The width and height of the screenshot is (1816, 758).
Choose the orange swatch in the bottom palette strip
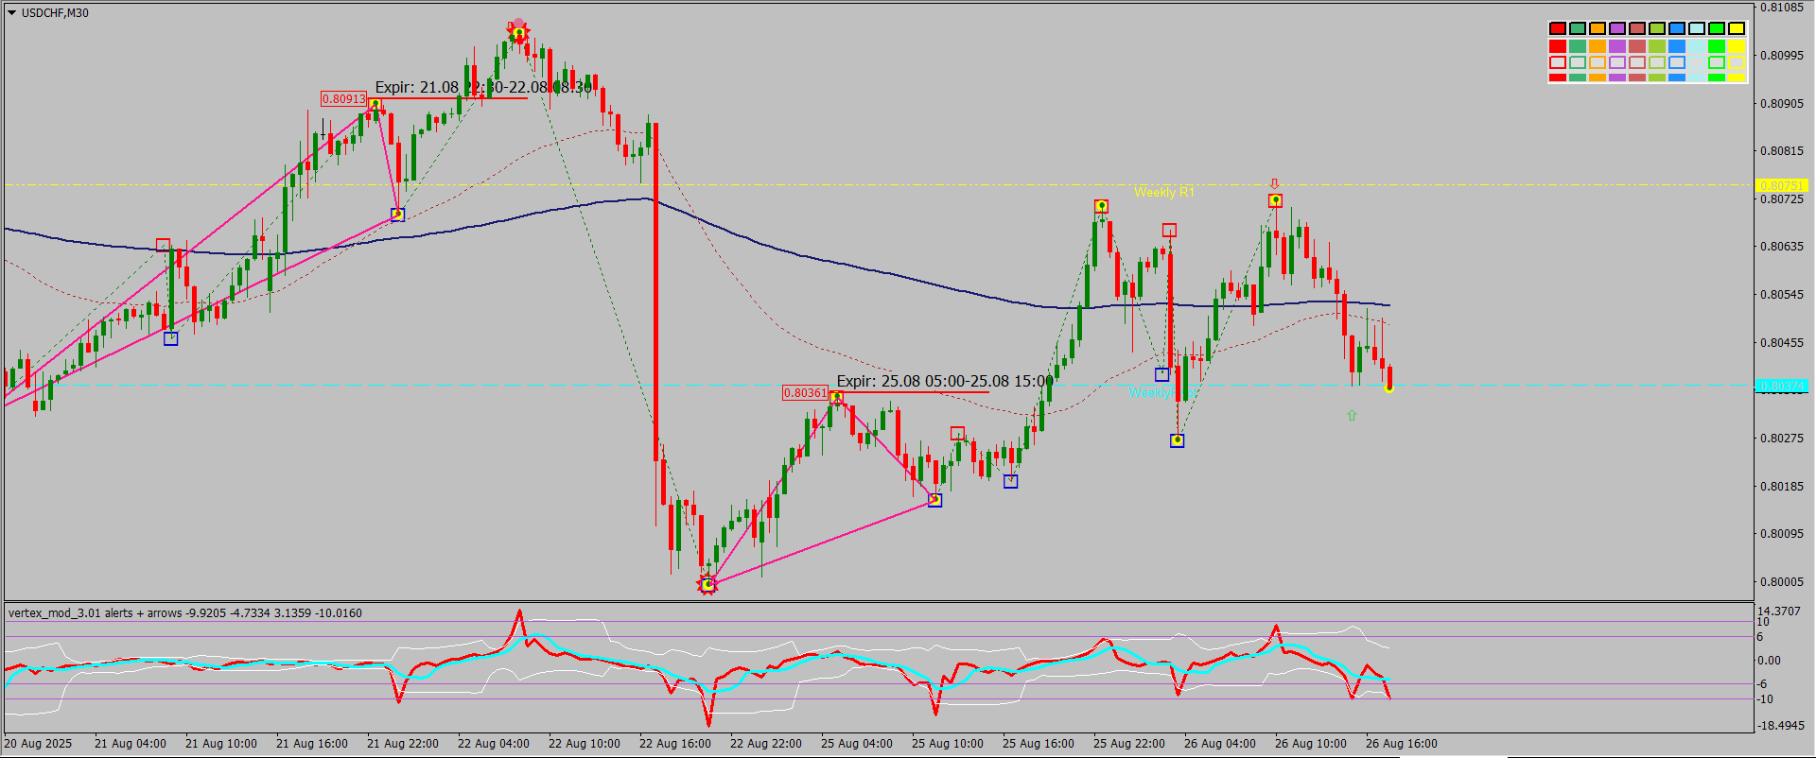point(1598,78)
